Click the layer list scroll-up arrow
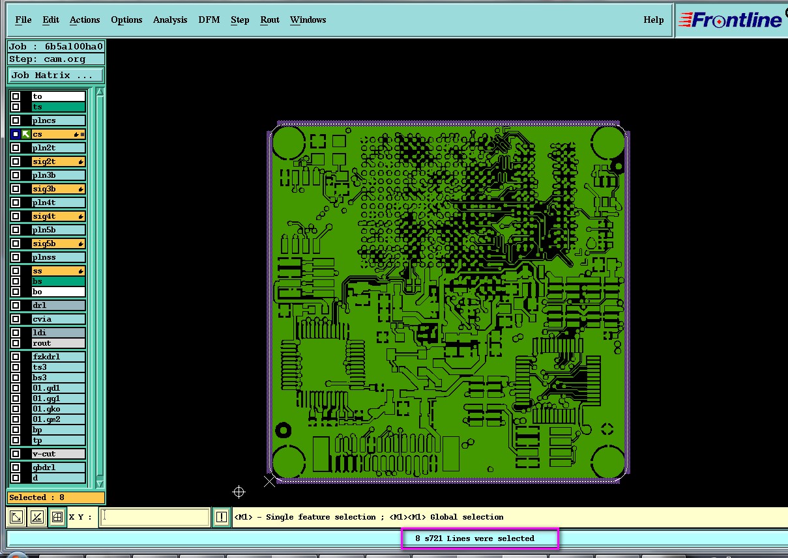Screen dimensions: 788x558 (x=100, y=92)
